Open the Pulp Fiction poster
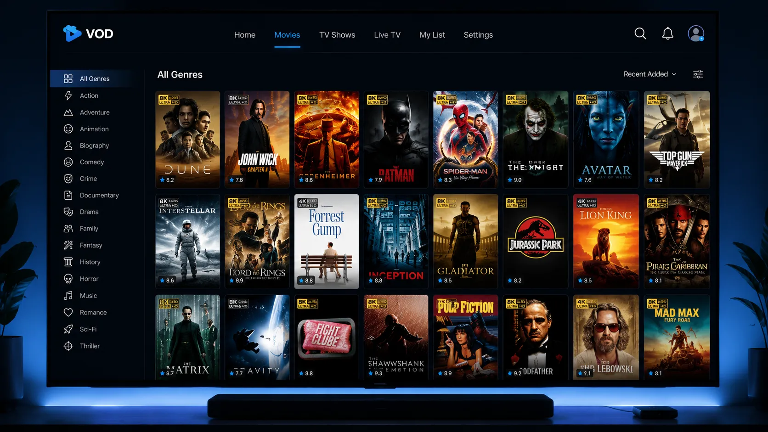 [466, 337]
